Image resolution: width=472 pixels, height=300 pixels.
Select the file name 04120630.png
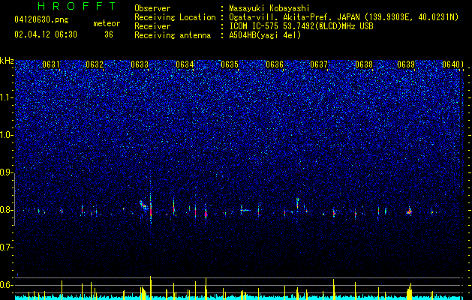tap(41, 20)
